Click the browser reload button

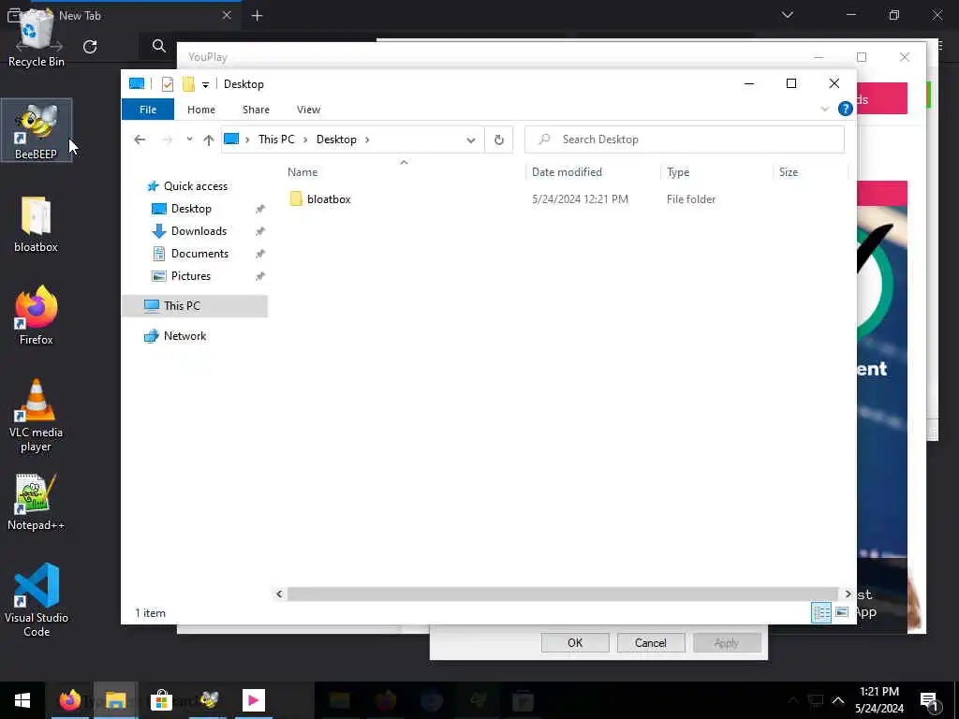90,47
